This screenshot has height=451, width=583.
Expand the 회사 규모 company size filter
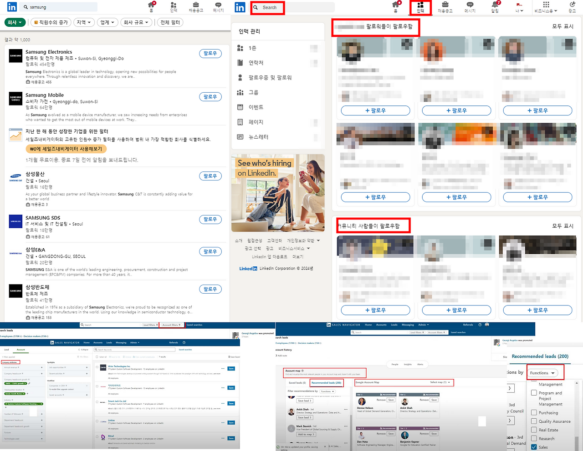136,22
